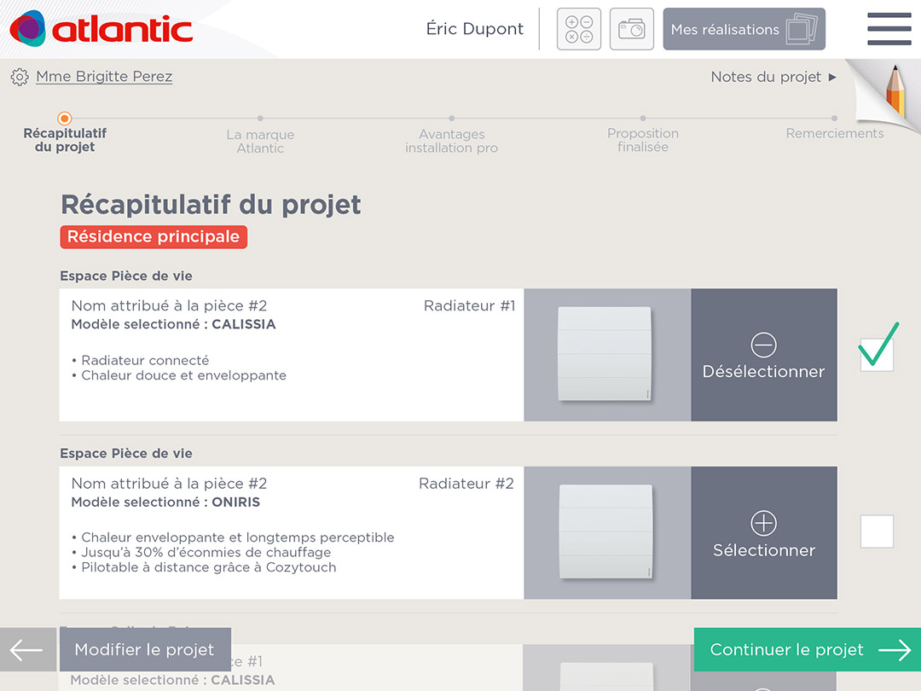Go to Proposition finalisée step
This screenshot has width=921, height=691.
[643, 134]
